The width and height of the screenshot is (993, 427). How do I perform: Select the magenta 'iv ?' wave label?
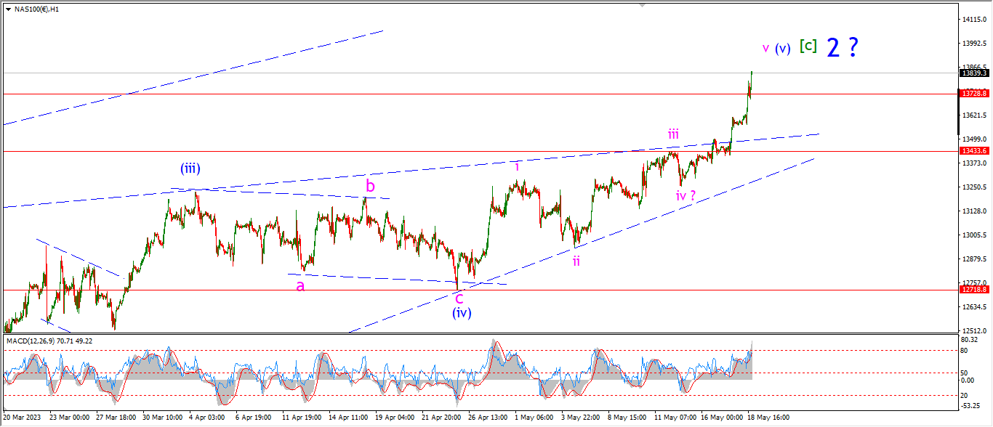click(686, 195)
